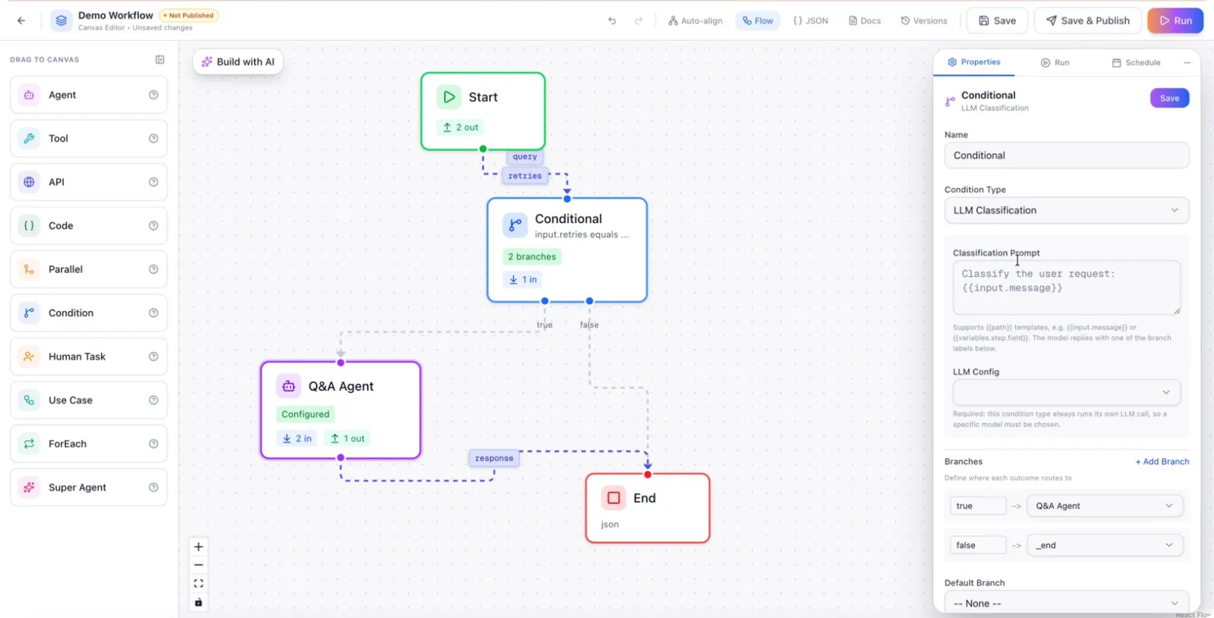Viewport: 1214px width, 618px height.
Task: Open the Run tab in panel
Action: (1055, 62)
